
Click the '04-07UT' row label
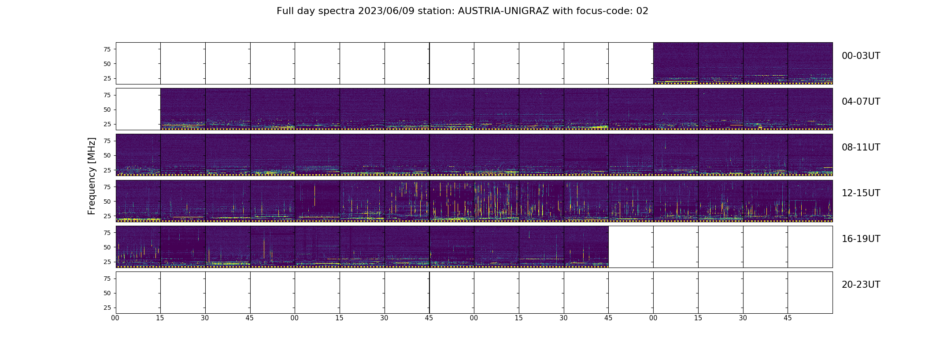[861, 102]
